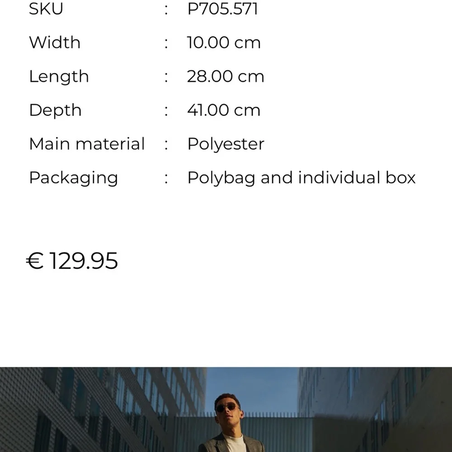Click the € 129.95 price
This screenshot has height=452, width=452.
point(72,261)
